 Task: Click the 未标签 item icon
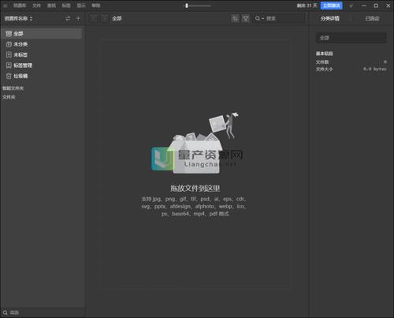pyautogui.click(x=9, y=54)
